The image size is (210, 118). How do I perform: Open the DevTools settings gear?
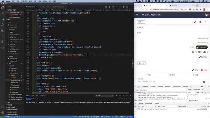[202, 87]
